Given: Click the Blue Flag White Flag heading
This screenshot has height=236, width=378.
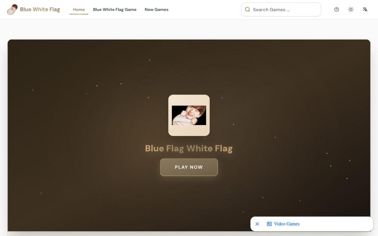Looking at the screenshot, I should [189, 148].
